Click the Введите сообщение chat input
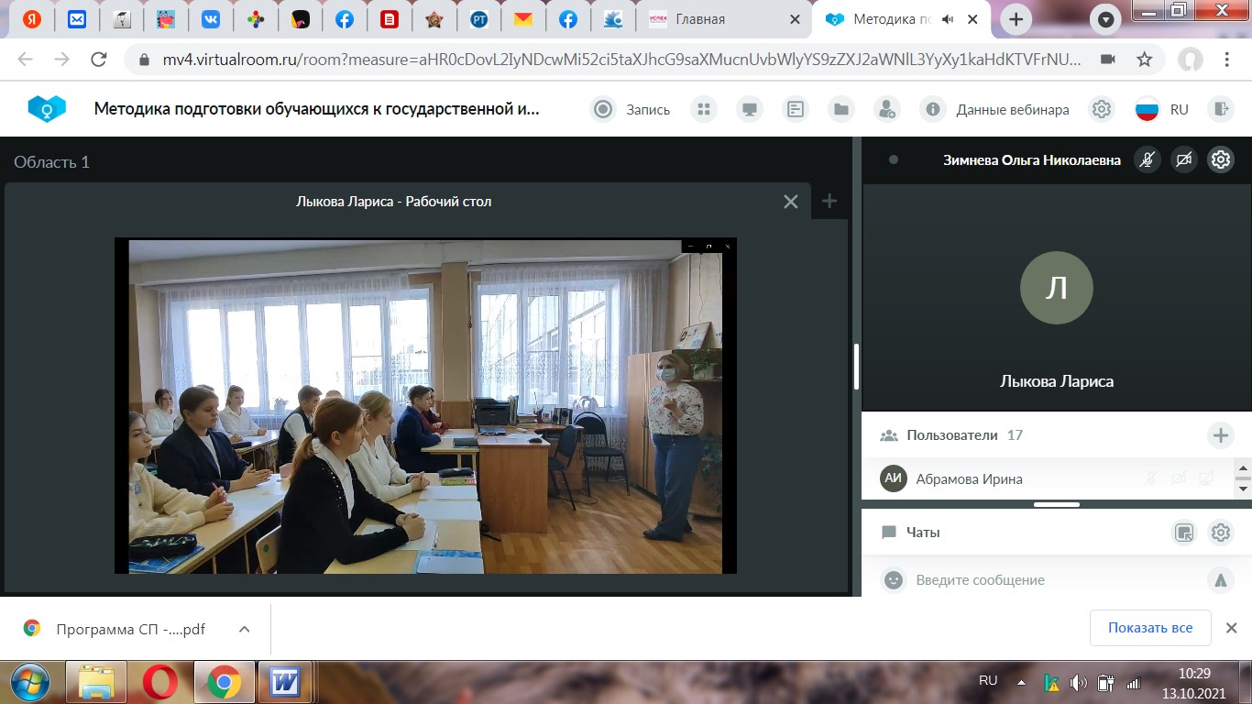1252x704 pixels. pos(1054,580)
